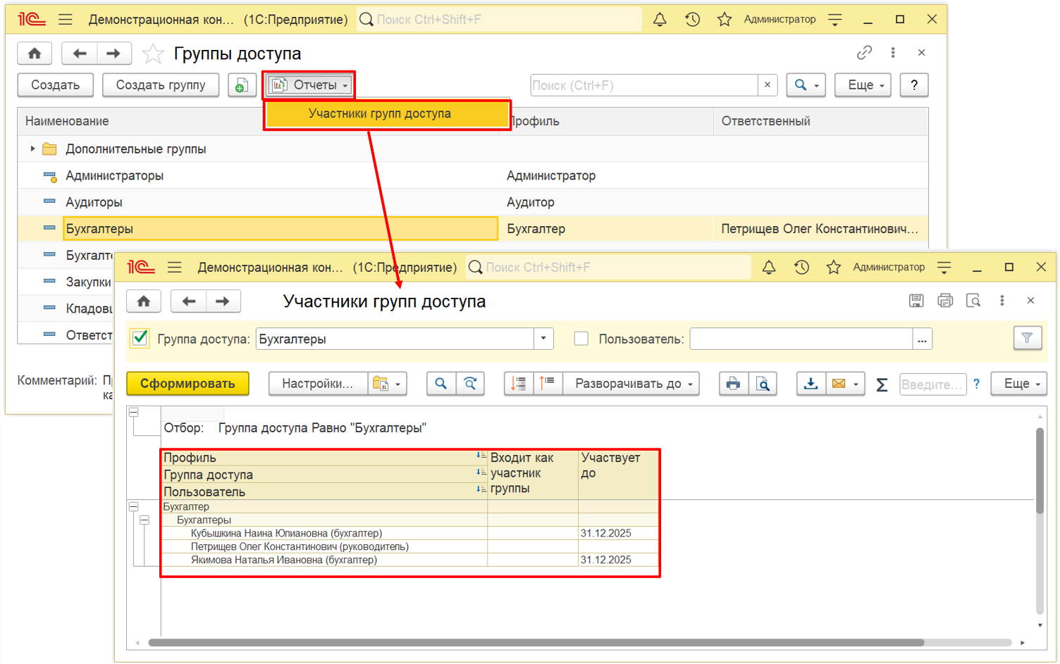Uncheck the Группа доступа filter checkbox

(140, 338)
